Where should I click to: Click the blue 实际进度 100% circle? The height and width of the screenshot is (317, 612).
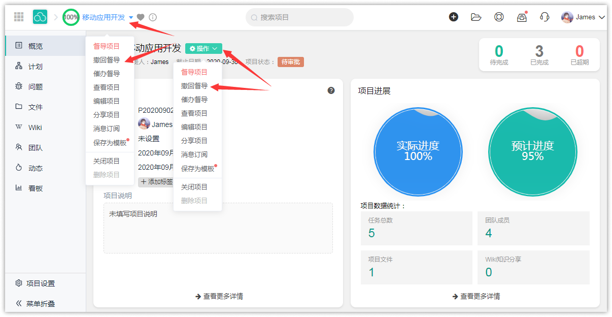(x=418, y=151)
